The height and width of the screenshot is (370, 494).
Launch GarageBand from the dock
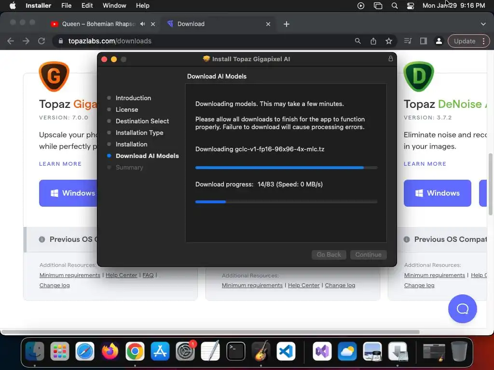pyautogui.click(x=261, y=351)
